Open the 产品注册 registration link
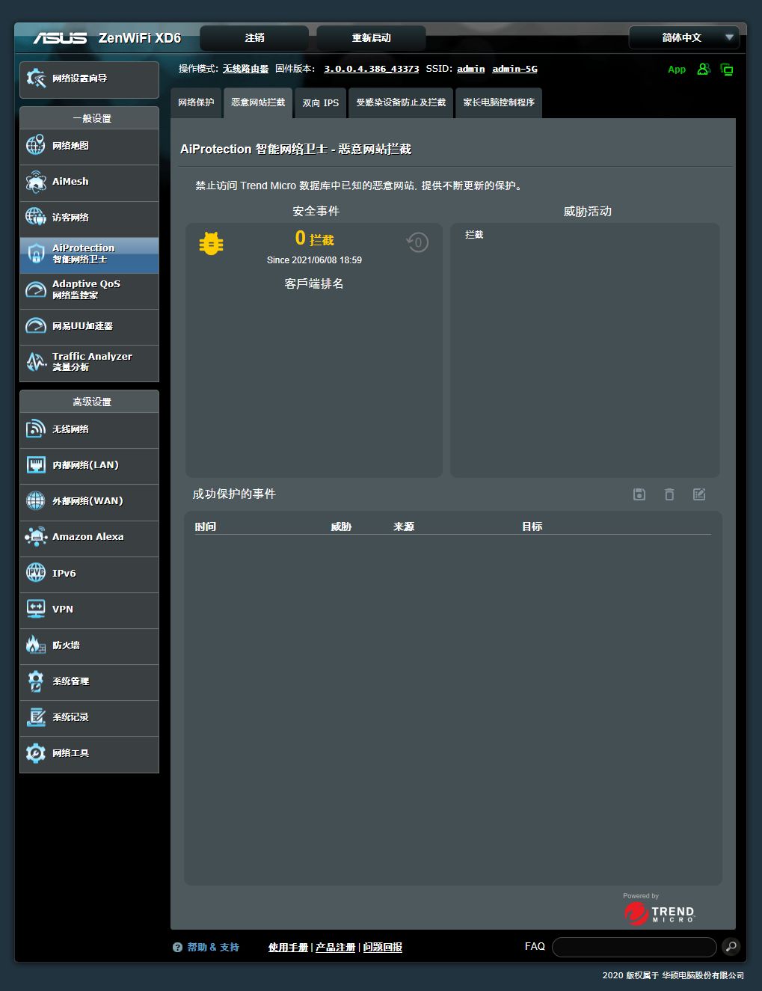The height and width of the screenshot is (991, 762). [x=335, y=948]
